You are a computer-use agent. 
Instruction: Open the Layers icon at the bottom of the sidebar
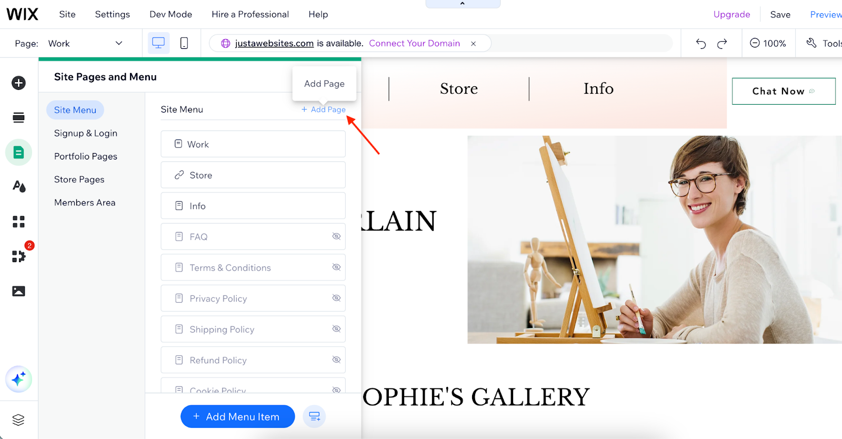[18, 420]
